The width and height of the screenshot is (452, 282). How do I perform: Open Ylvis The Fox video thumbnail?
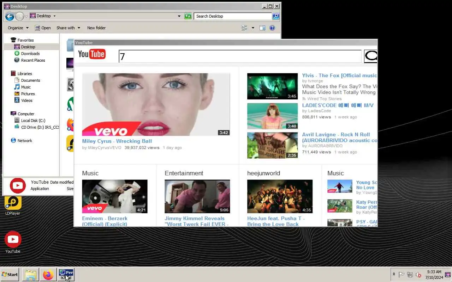272,86
